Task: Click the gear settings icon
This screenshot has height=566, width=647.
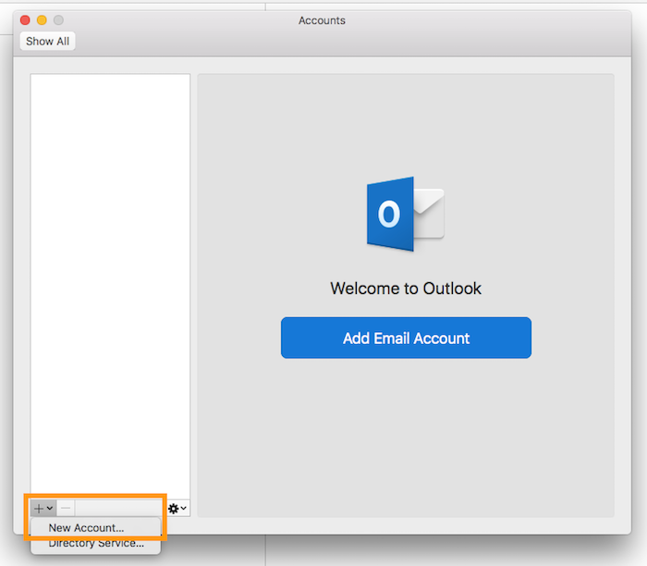Action: tap(173, 509)
